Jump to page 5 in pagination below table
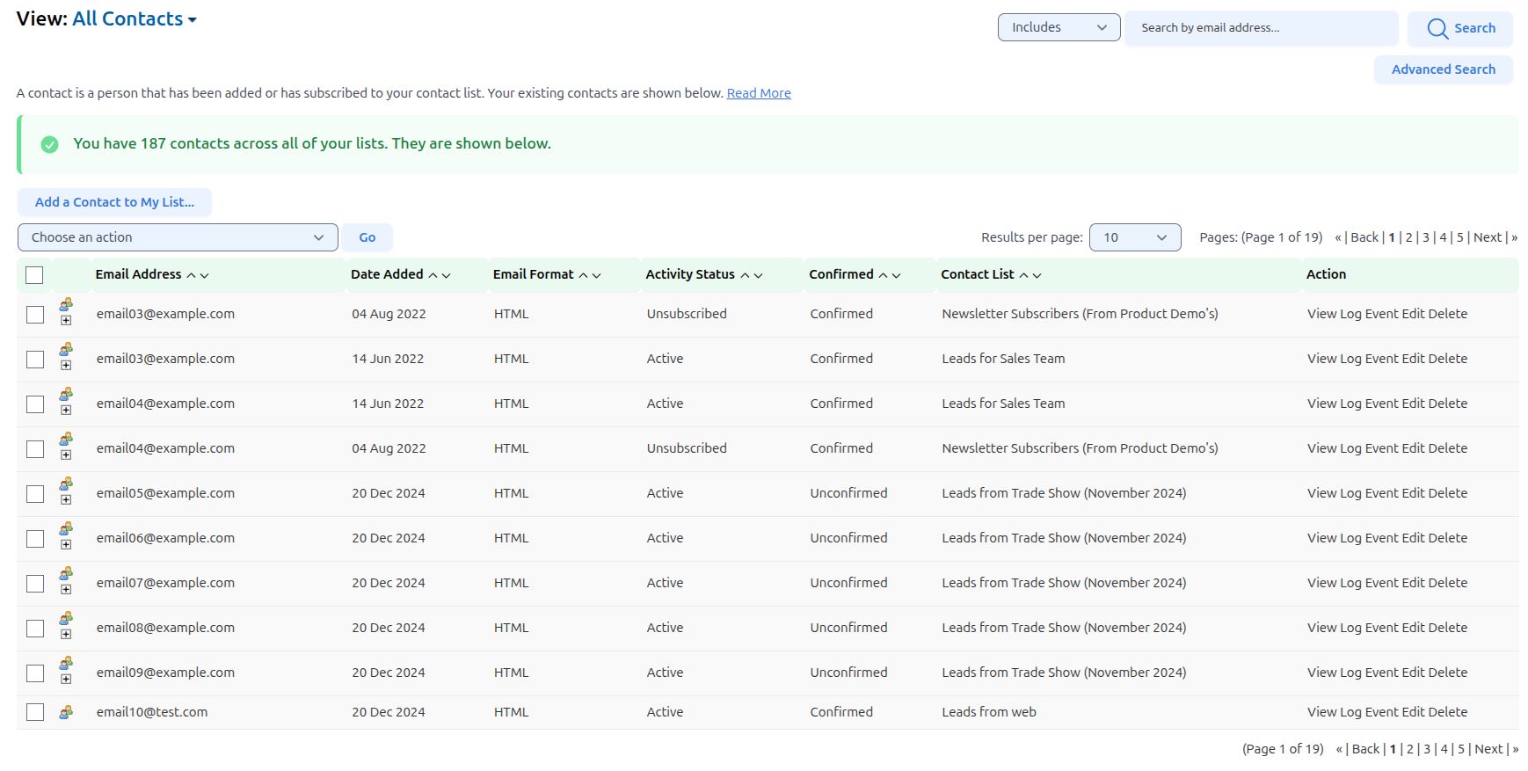This screenshot has width=1528, height=771. pyautogui.click(x=1461, y=749)
